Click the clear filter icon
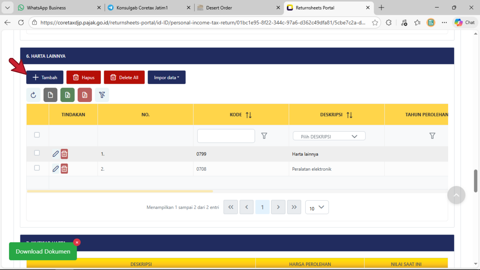 [102, 95]
